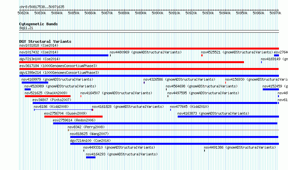
Task: Select the short blue nsv4164293 bar
Action: click(x=91, y=157)
